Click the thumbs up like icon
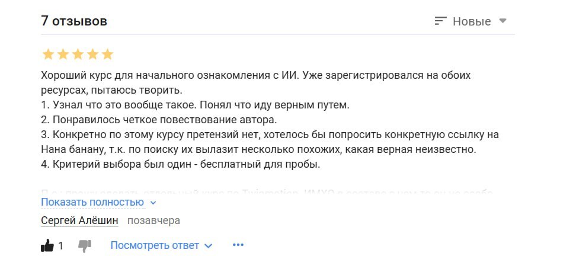Viewport: 576px width, 256px height. pos(47,245)
